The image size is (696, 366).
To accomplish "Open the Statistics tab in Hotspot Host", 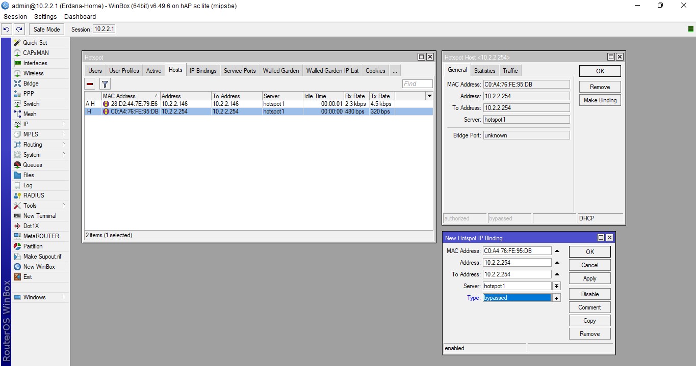I will 484,71.
